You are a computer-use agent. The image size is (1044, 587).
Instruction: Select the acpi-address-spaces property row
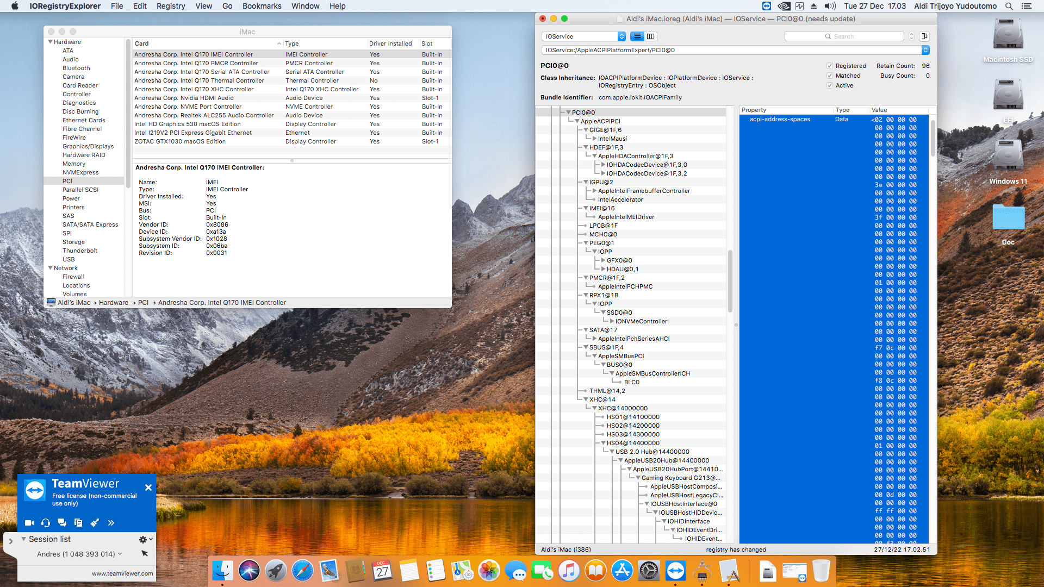point(834,119)
